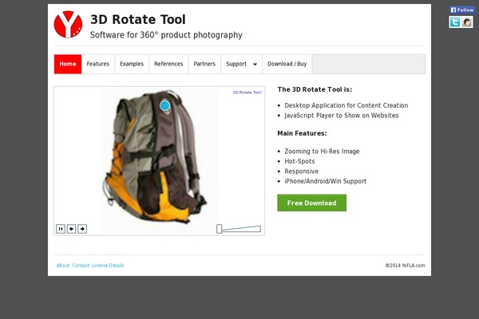Click the avatar icon beside the Twitter icon
Viewport: 479px width, 319px height.
[x=467, y=22]
